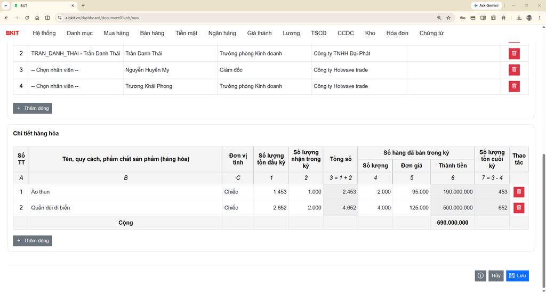546x293 pixels.
Task: Open employee dropdown for Nguyễn Huyền My row
Action: tap(76, 70)
